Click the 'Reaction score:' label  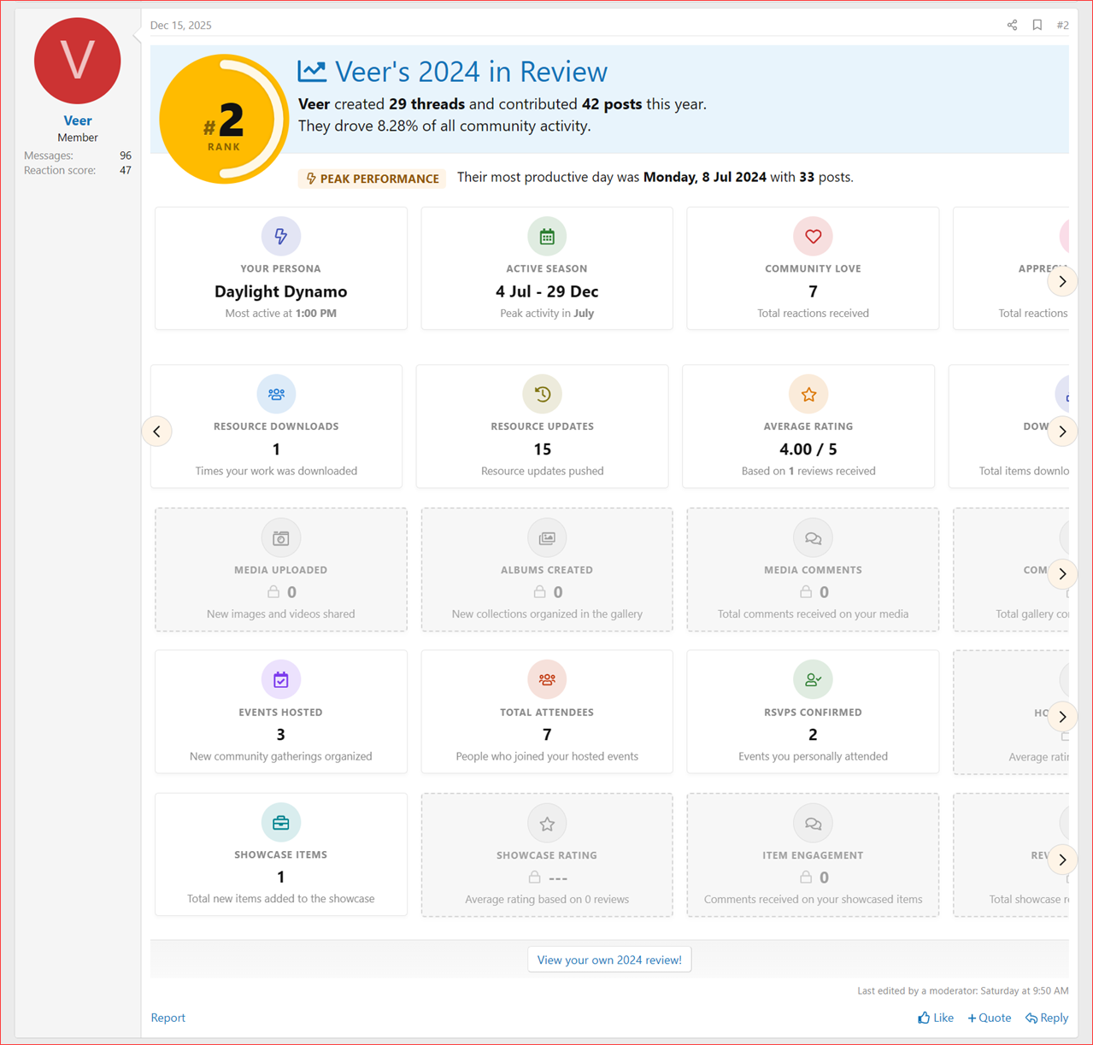[x=60, y=170]
